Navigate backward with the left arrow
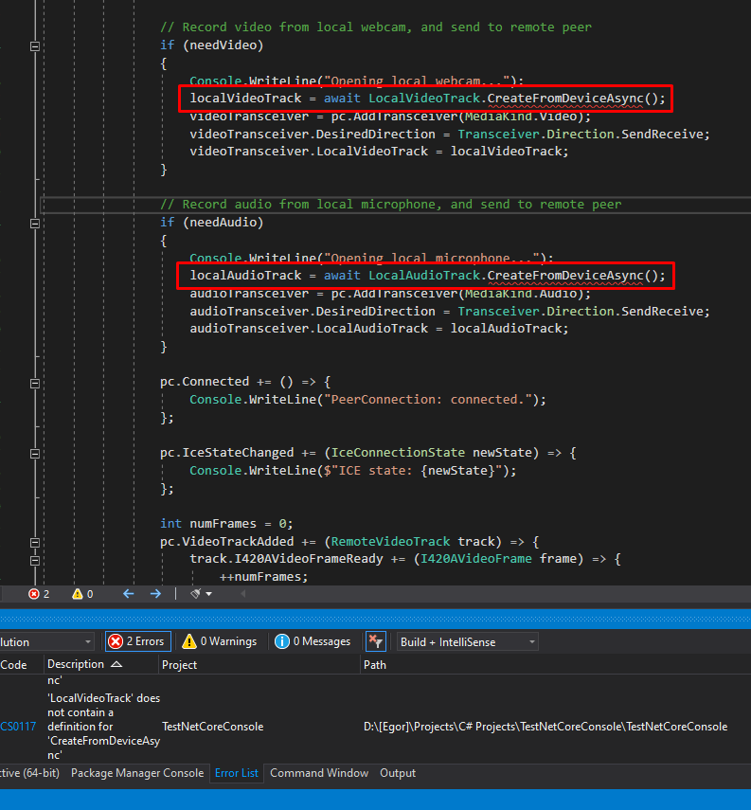Image resolution: width=751 pixels, height=810 pixels. pyautogui.click(x=129, y=594)
